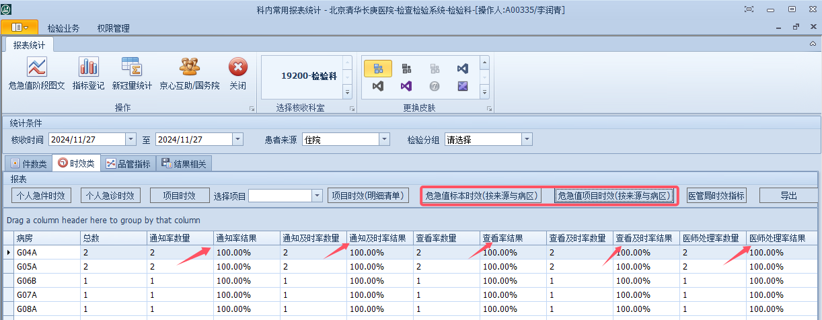The image size is (822, 320).
Task: Choose the highlighted first skin in gallery
Action: pos(378,69)
